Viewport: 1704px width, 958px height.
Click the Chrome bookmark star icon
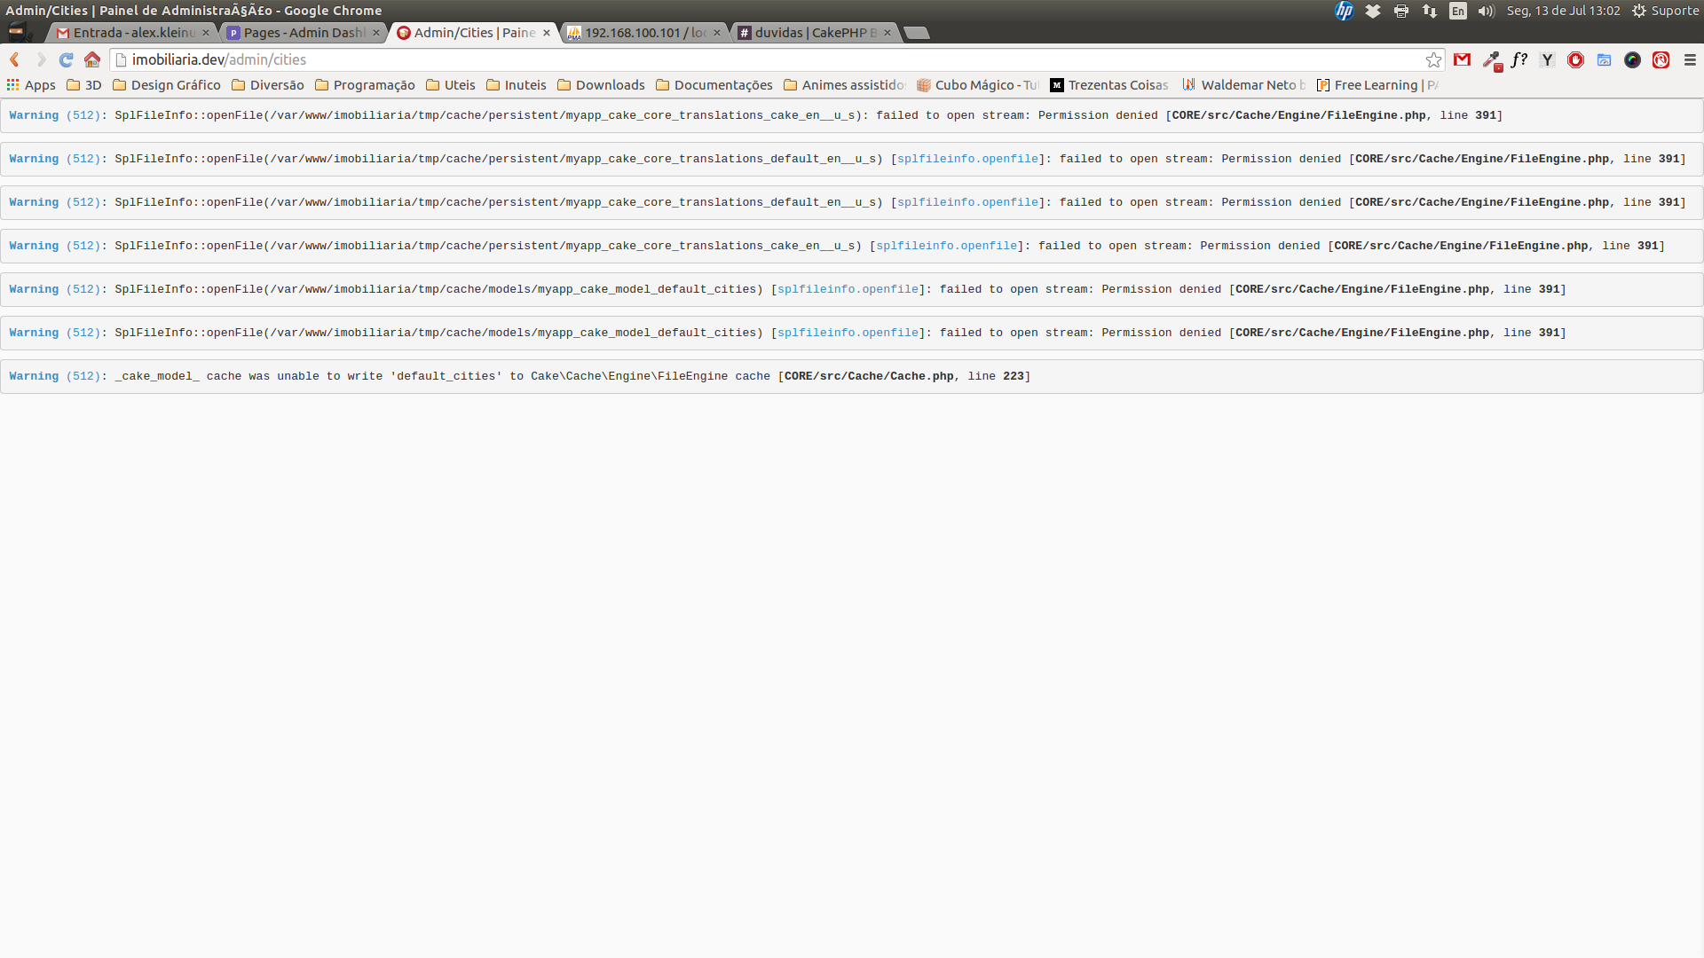coord(1433,59)
